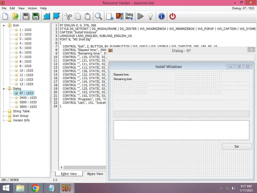The image size is (257, 193).
Task: Click Resource Hacker taskbar icon
Action: pyautogui.click(x=66, y=188)
